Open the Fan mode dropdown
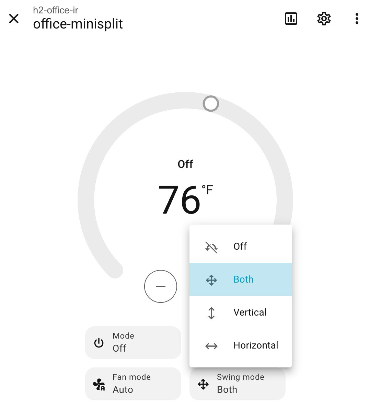 point(133,384)
